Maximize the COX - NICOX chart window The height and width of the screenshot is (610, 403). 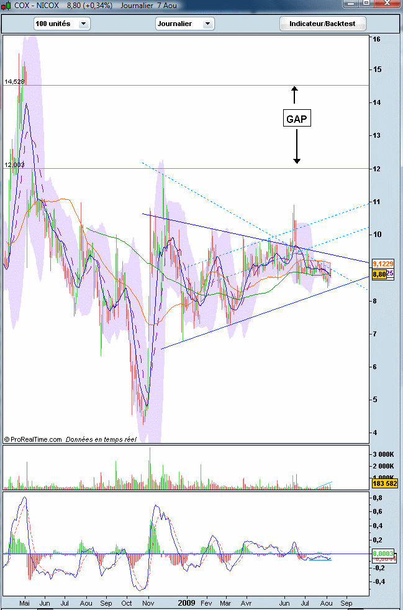point(366,3)
